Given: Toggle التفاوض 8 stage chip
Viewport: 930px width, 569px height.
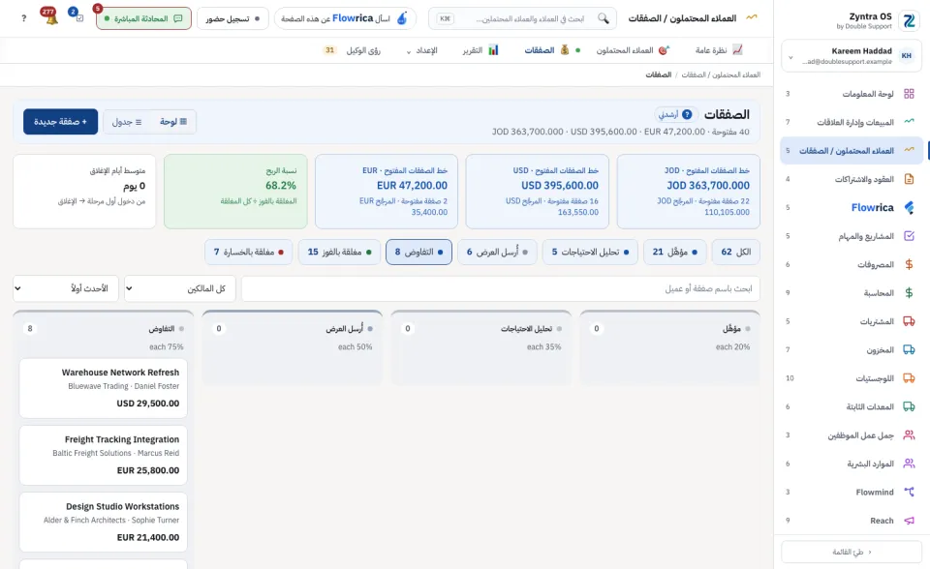Looking at the screenshot, I should [418, 252].
